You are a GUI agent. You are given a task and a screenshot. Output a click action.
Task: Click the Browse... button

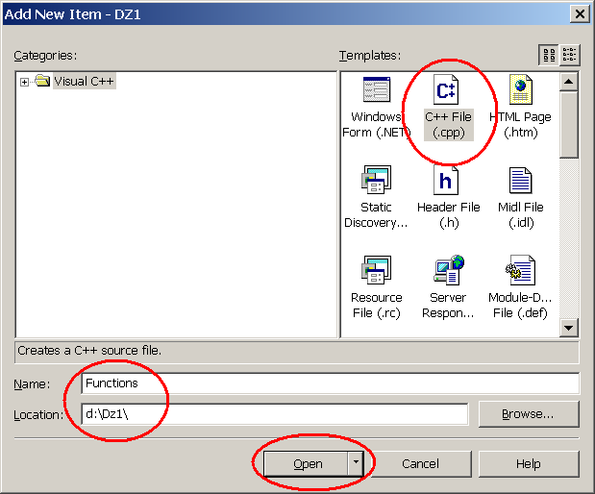coord(529,413)
